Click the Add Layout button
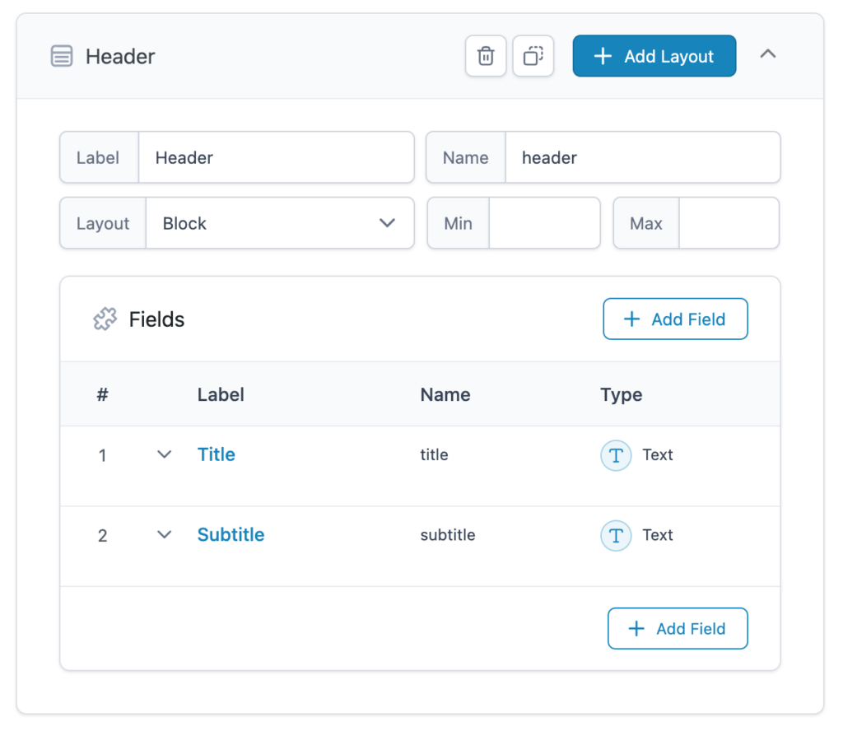 pyautogui.click(x=654, y=56)
